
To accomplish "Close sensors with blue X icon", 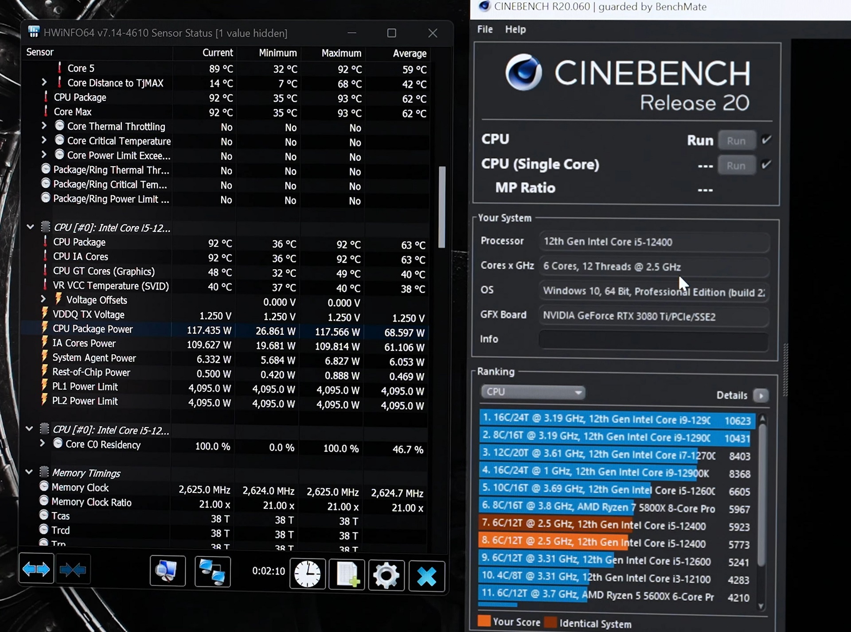I will [426, 576].
